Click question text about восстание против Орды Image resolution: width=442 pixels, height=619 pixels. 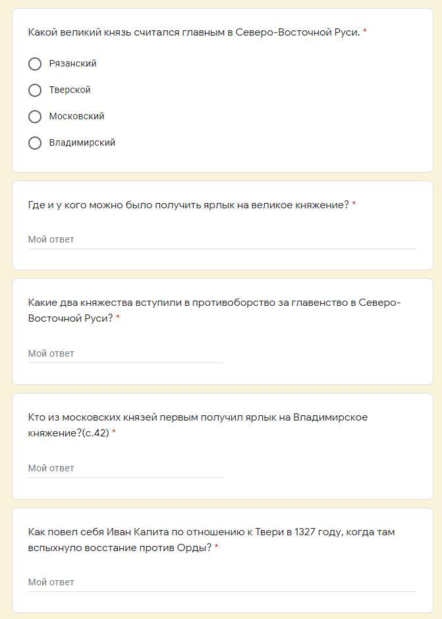point(211,540)
